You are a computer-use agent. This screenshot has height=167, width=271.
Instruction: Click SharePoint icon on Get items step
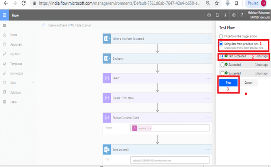point(107,59)
